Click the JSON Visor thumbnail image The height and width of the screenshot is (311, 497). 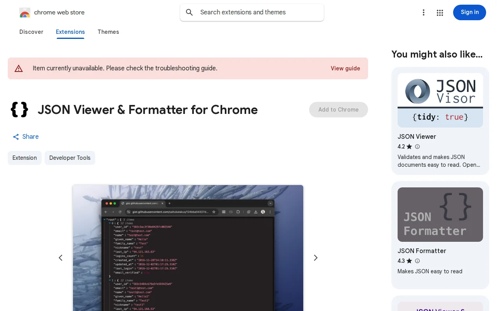click(440, 100)
